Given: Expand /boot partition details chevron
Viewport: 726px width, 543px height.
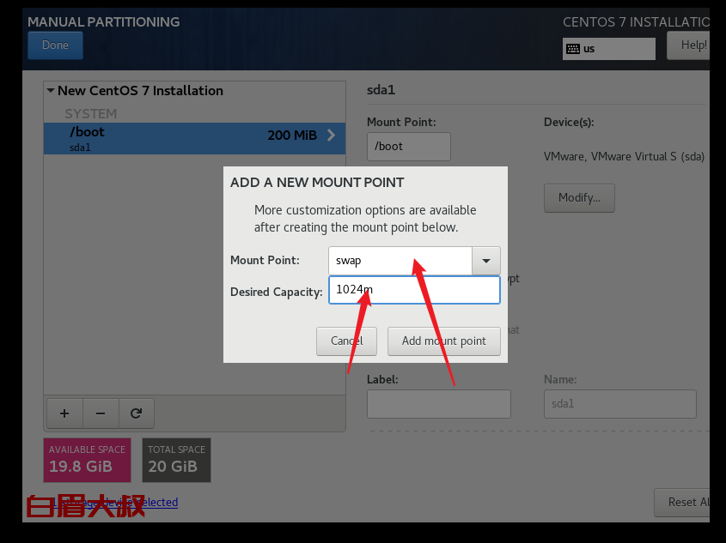Looking at the screenshot, I should [331, 136].
